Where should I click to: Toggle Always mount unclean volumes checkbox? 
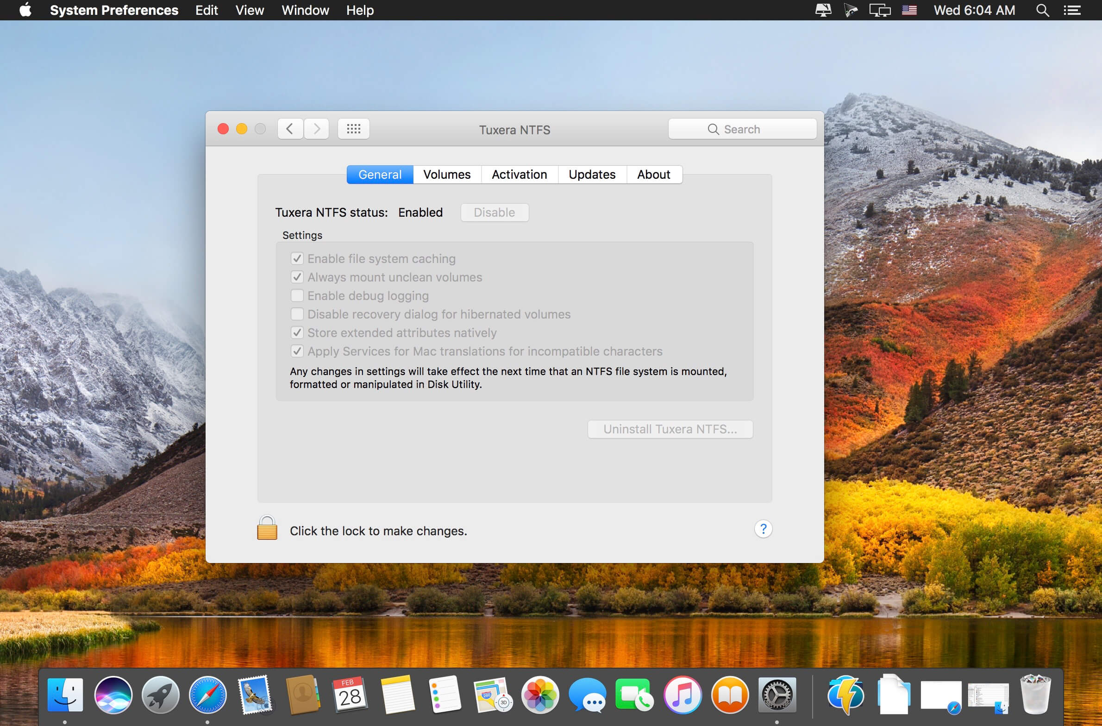[x=296, y=276]
